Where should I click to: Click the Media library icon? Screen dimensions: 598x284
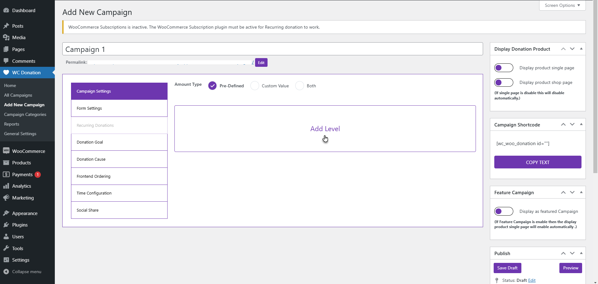click(x=6, y=38)
